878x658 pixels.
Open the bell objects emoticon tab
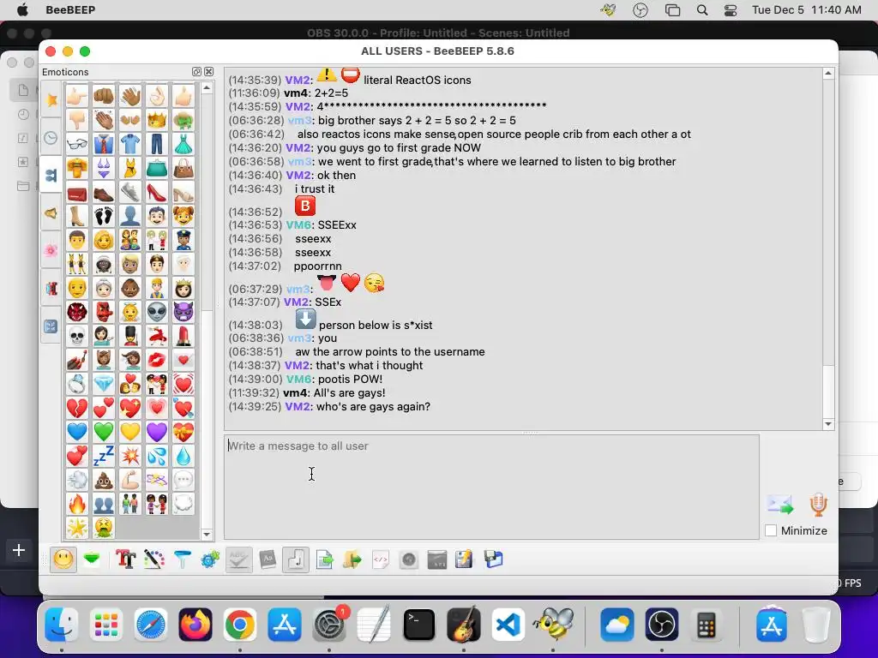click(51, 213)
